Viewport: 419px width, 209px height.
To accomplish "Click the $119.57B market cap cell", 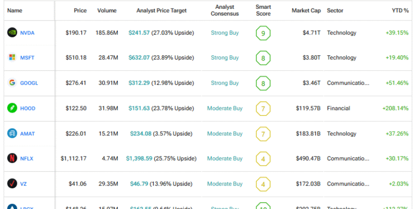I will [308, 108].
